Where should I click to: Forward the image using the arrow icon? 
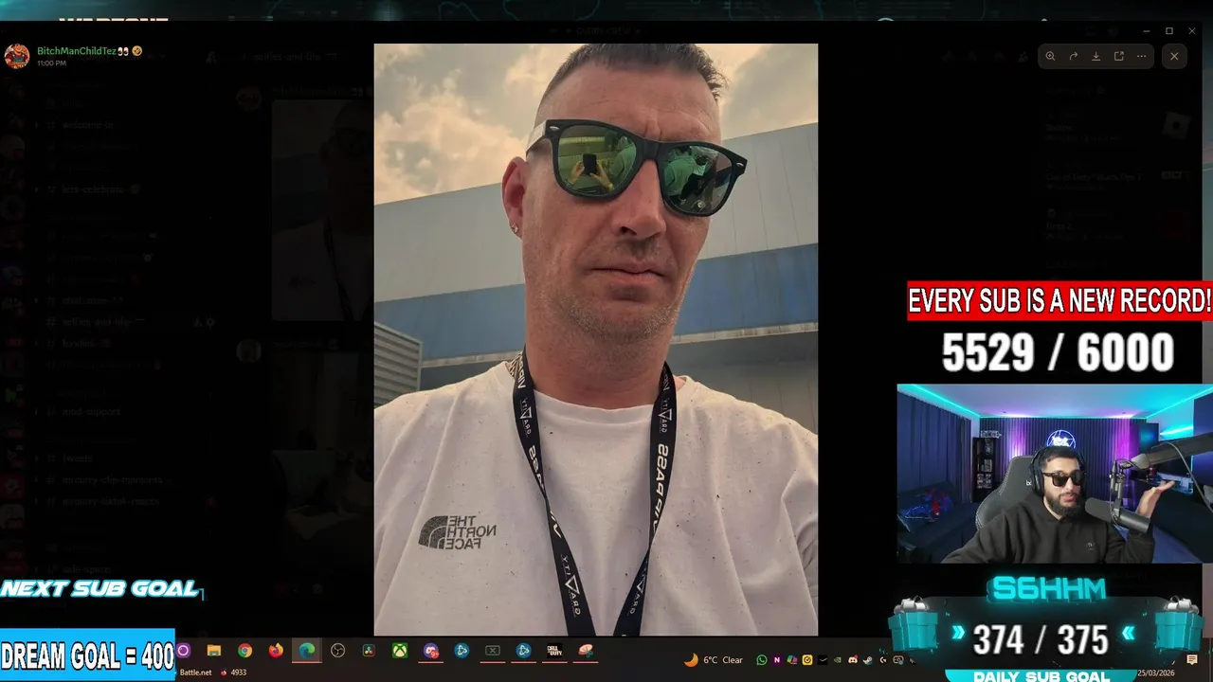click(1073, 56)
